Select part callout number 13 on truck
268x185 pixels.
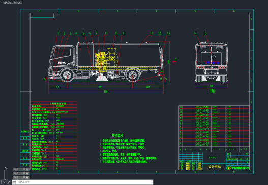pyautogui.click(x=168, y=33)
